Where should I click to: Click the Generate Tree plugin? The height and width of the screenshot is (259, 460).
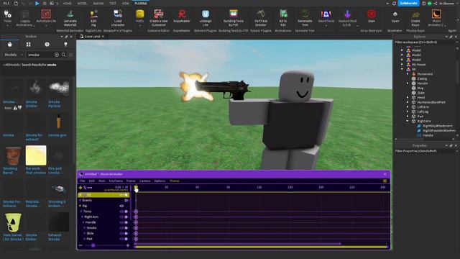pos(305,17)
